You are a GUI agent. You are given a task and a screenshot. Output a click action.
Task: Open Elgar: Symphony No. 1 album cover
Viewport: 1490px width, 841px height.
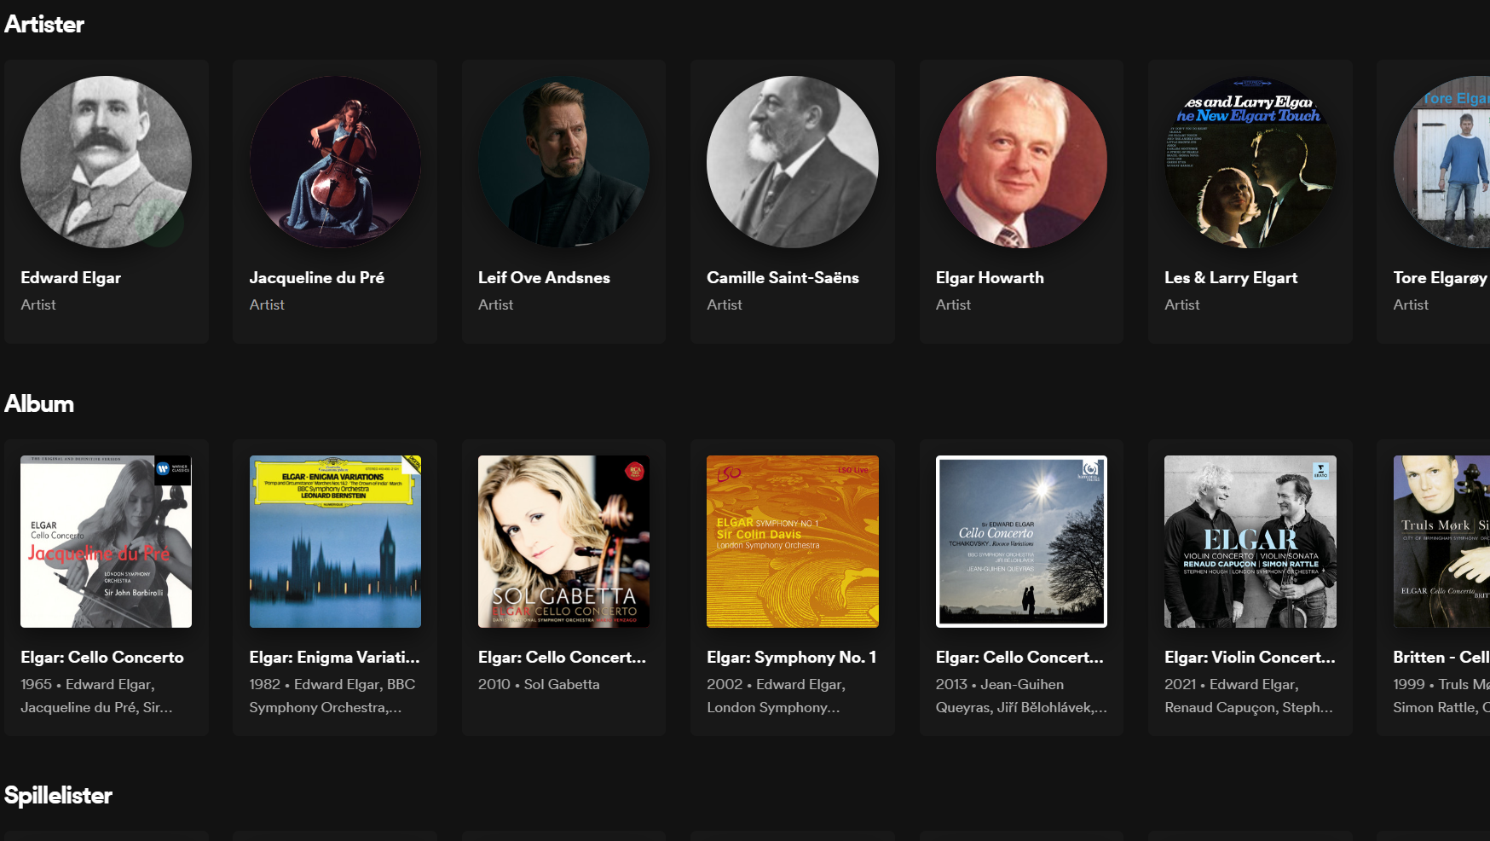[792, 542]
